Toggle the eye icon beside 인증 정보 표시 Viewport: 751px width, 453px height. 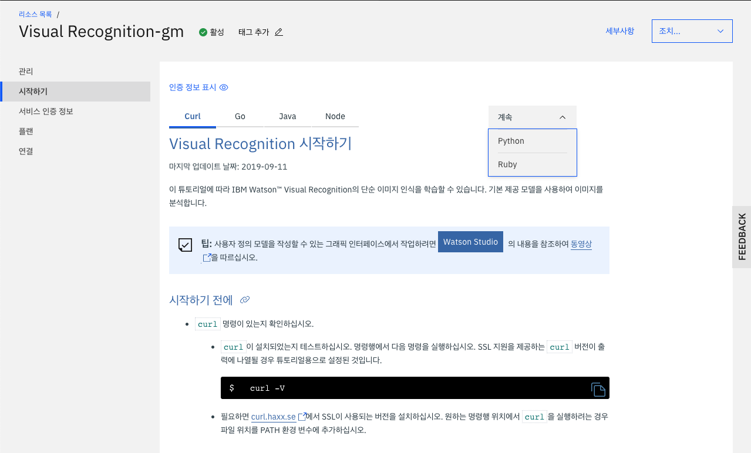(x=224, y=87)
